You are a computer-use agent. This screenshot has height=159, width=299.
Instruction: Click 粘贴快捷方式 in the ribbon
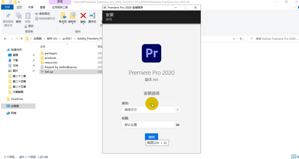tap(45, 18)
